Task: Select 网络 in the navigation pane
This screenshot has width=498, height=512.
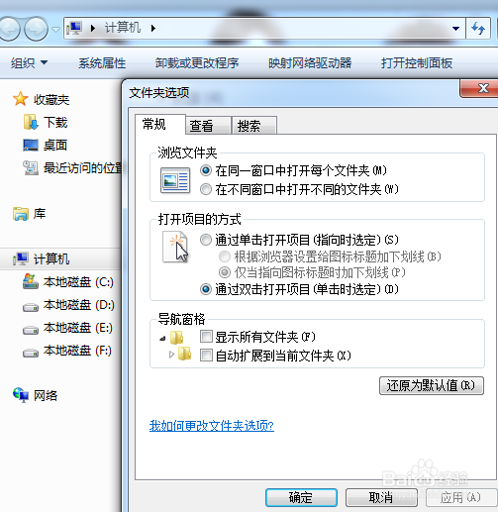Action: (46, 395)
